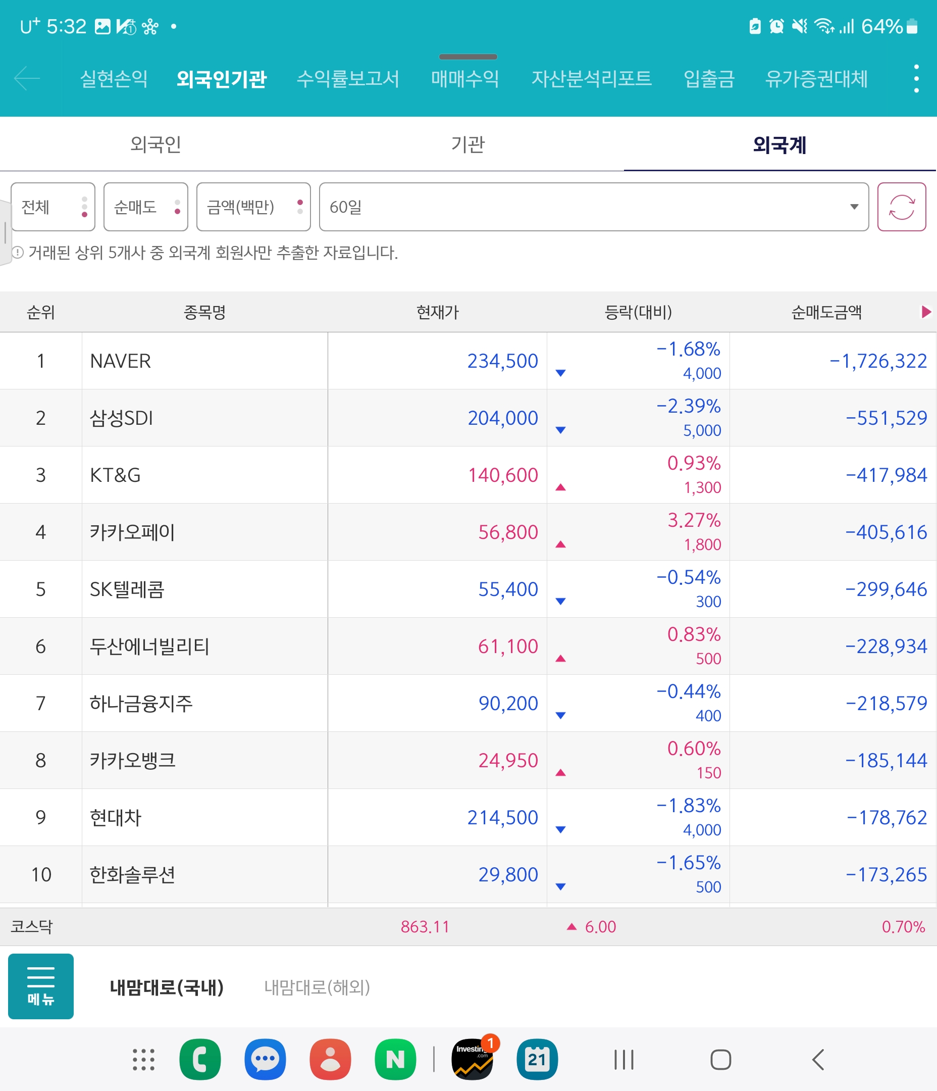Select the 외국인 sub-tab
Screen dimensions: 937x1091
click(156, 144)
